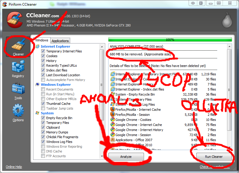This screenshot has height=173, width=239.
Task: Enable Windows Error Reporting checkbox
Action: point(43,146)
